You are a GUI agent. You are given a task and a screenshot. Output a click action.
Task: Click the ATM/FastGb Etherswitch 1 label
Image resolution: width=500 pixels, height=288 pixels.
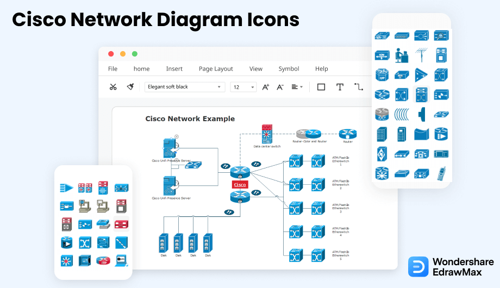click(341, 161)
